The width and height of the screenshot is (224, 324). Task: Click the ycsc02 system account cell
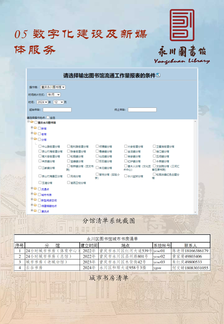162,256
